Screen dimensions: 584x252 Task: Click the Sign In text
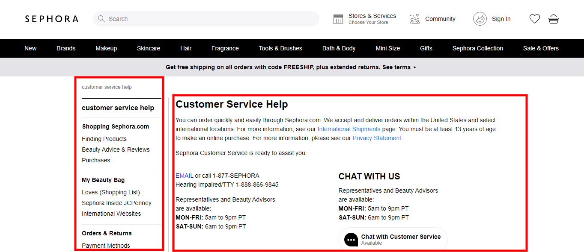click(x=501, y=19)
